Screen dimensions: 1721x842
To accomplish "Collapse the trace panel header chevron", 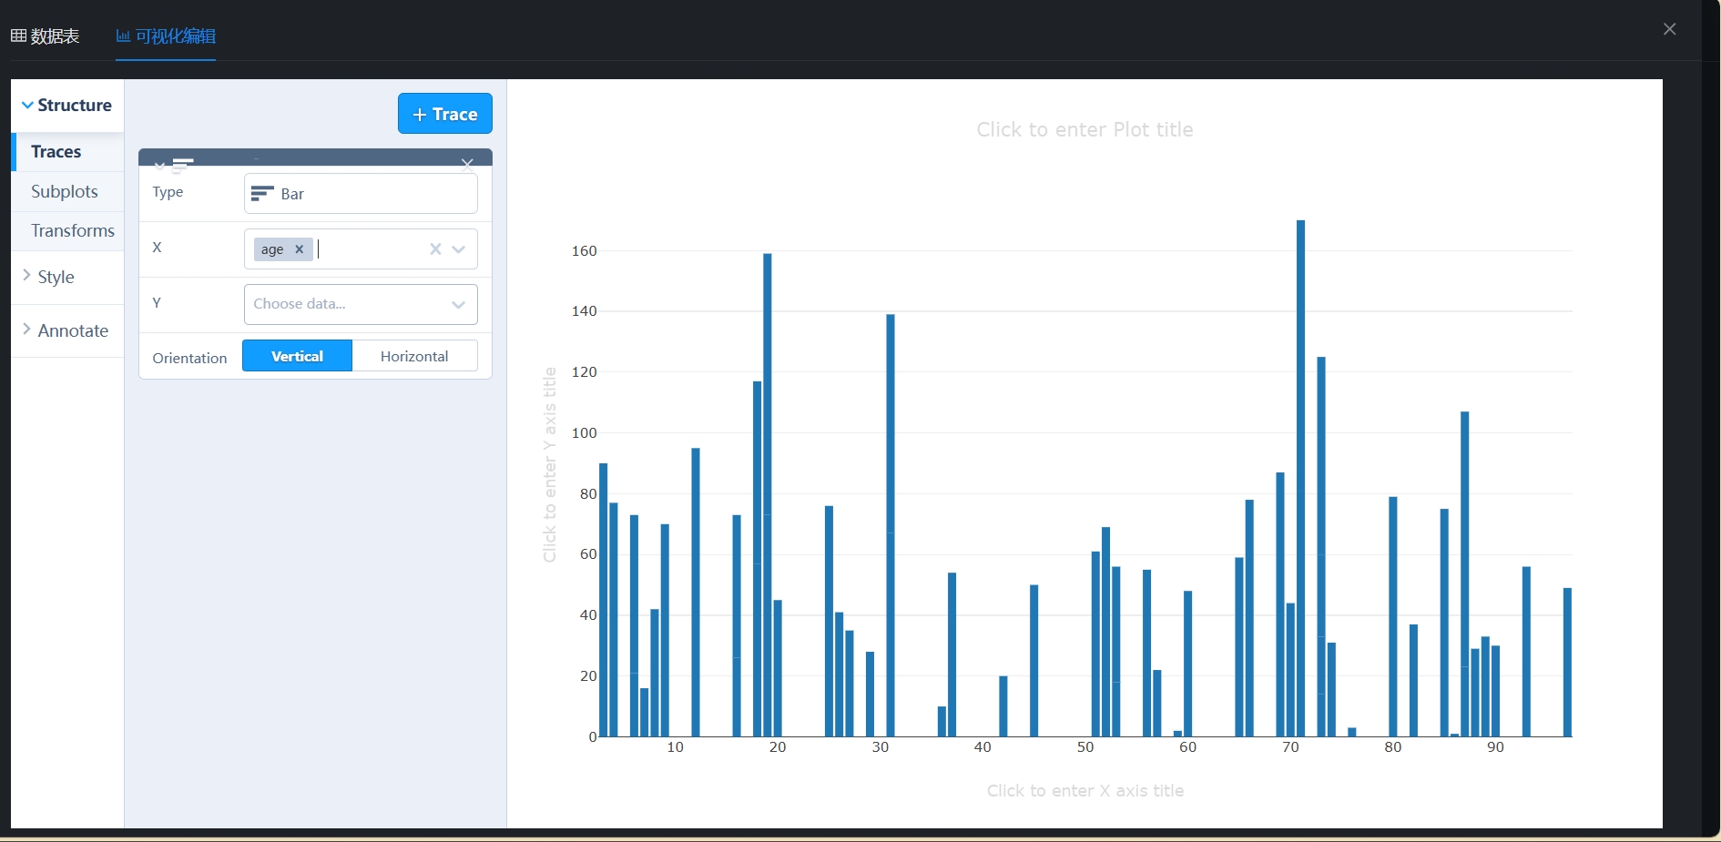I will pos(160,166).
